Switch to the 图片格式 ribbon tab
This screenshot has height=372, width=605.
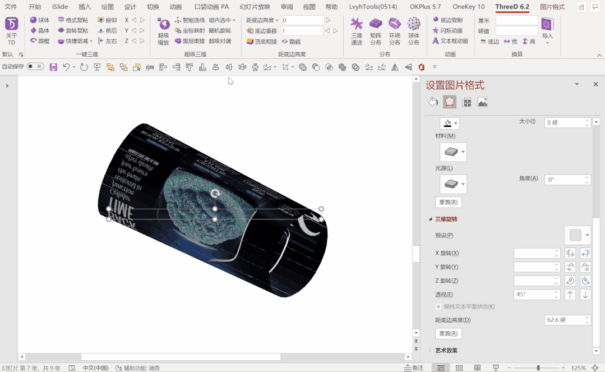point(552,7)
